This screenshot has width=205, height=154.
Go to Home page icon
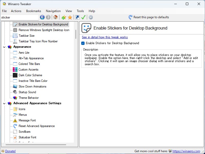click(x=55, y=17)
